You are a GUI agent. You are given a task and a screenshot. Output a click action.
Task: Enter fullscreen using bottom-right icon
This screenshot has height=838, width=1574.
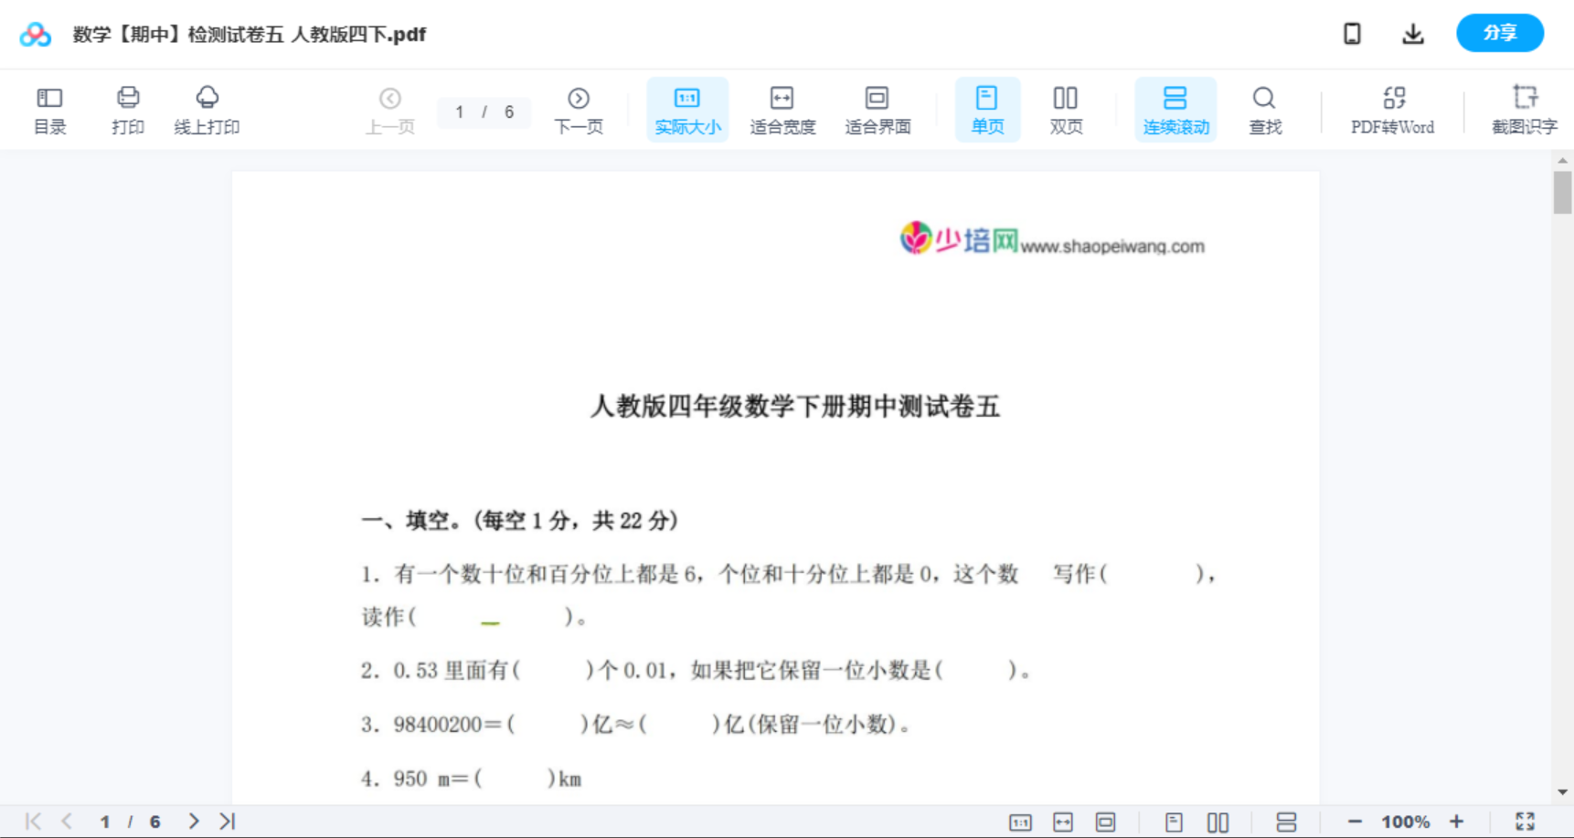point(1526,821)
